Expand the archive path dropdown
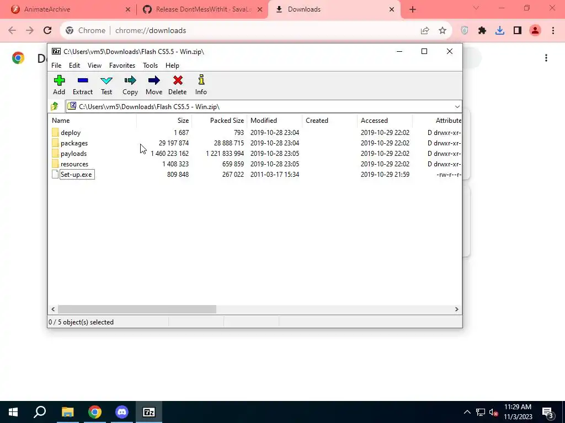 click(457, 107)
